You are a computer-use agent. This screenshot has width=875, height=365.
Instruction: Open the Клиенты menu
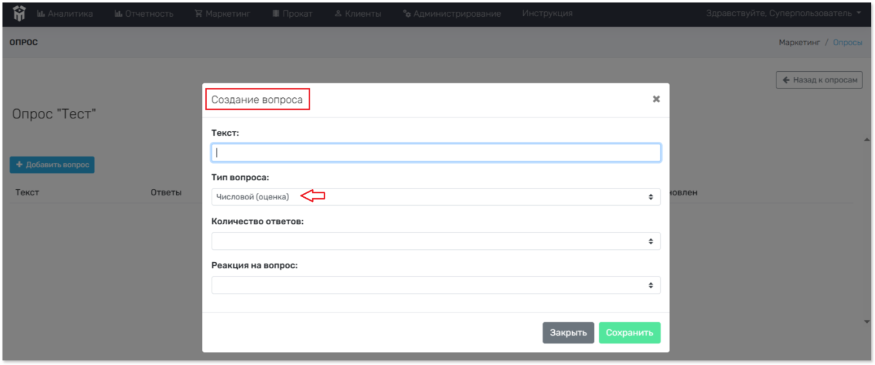pos(357,14)
